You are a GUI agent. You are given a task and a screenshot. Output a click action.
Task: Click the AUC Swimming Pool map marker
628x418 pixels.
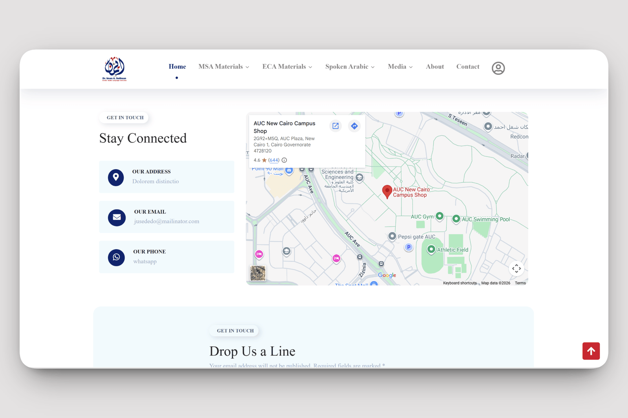456,219
